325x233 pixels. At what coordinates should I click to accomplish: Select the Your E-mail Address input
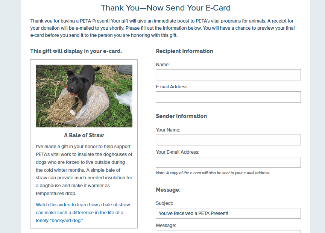pyautogui.click(x=228, y=162)
